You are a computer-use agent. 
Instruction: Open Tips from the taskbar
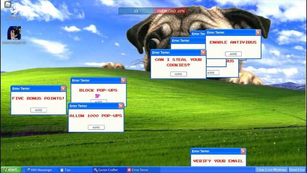65,170
